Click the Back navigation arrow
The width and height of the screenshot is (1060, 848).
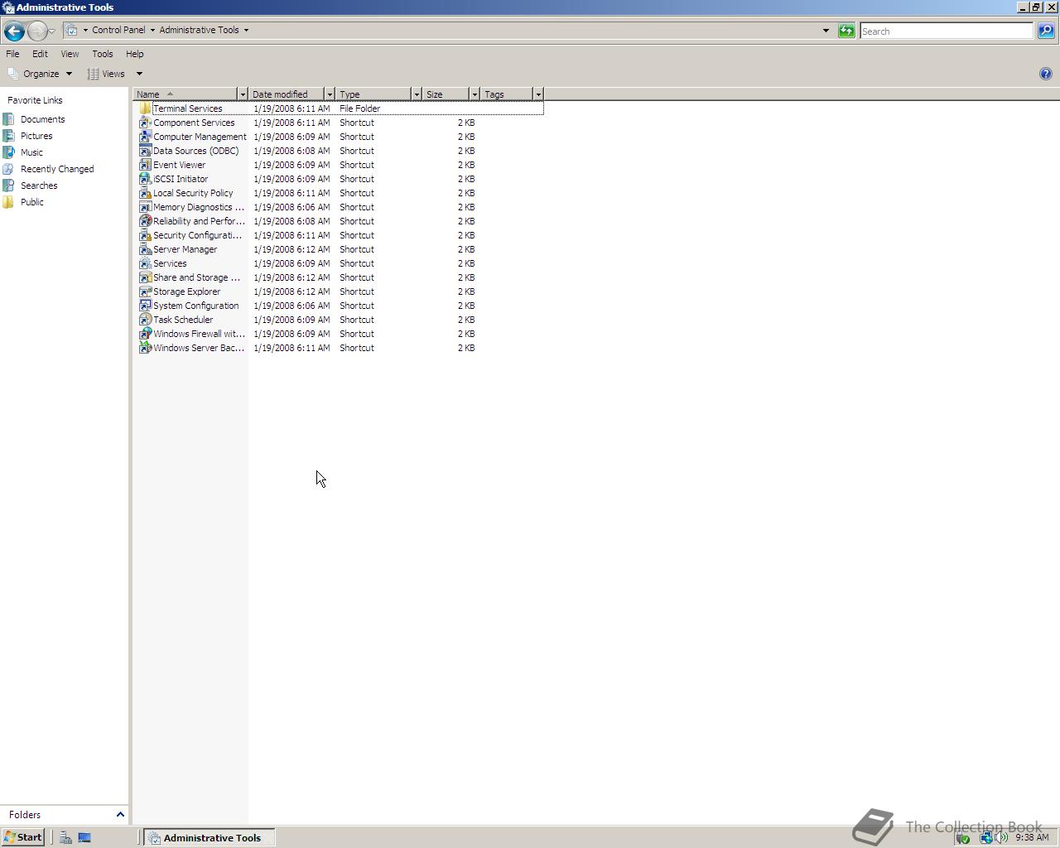coord(13,31)
